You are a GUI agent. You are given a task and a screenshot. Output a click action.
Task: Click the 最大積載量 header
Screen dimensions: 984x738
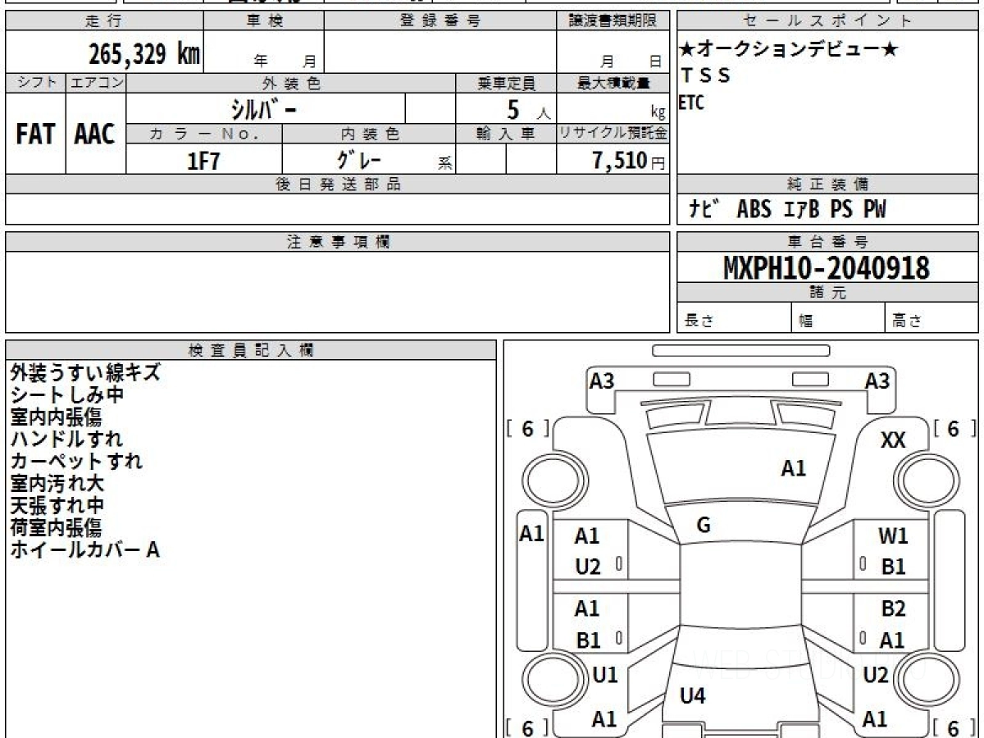tap(613, 83)
